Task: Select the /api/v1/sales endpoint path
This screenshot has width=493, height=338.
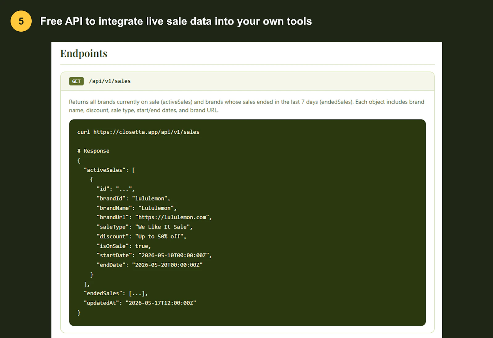Action: click(x=110, y=81)
